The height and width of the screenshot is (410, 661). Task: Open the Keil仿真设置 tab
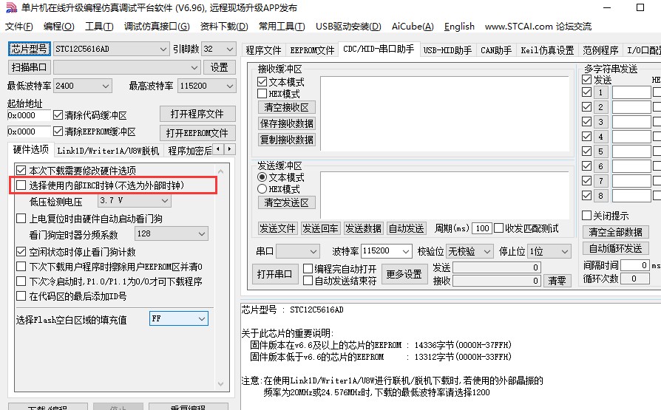[x=547, y=50]
